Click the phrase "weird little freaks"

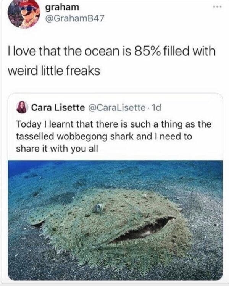[x=54, y=71]
